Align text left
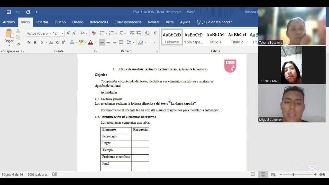329x185 pixels. click(102, 42)
